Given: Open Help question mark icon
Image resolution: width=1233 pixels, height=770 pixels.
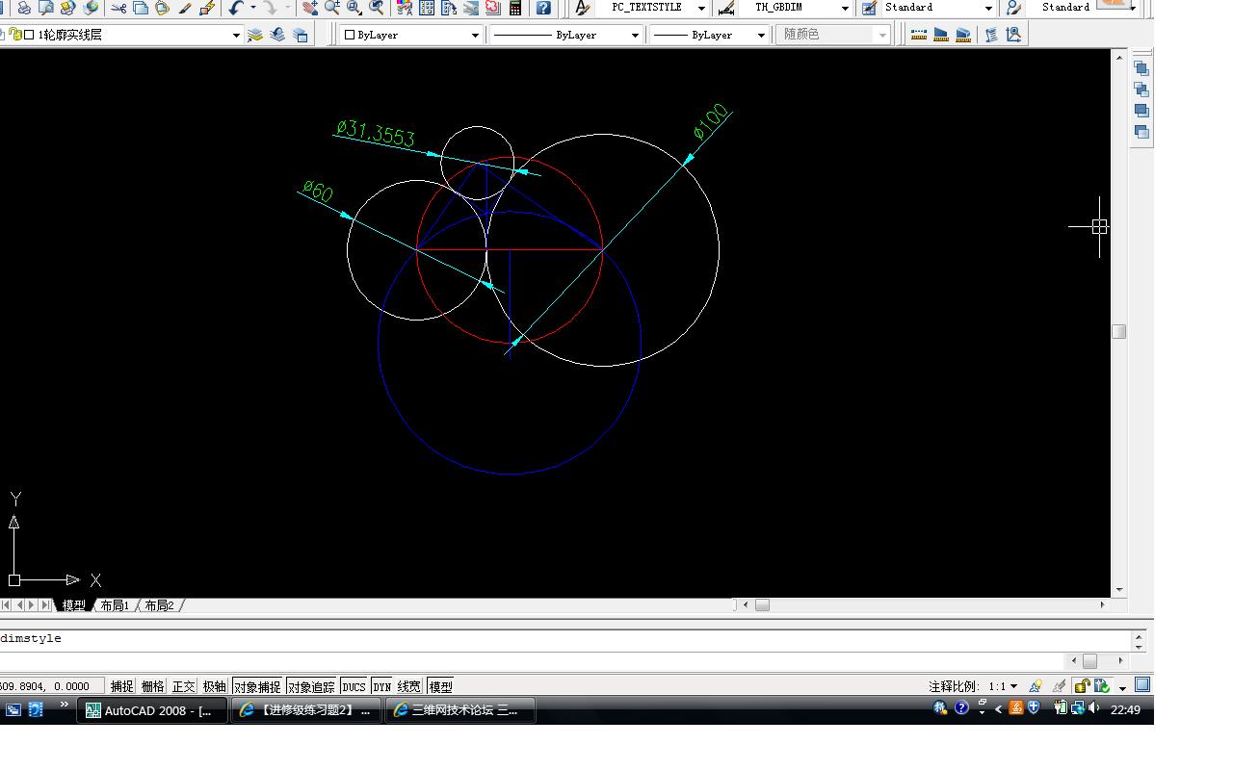Looking at the screenshot, I should (x=543, y=8).
